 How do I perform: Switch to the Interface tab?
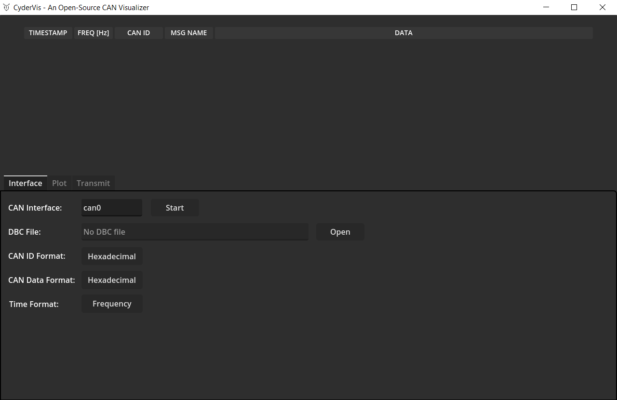coord(26,183)
